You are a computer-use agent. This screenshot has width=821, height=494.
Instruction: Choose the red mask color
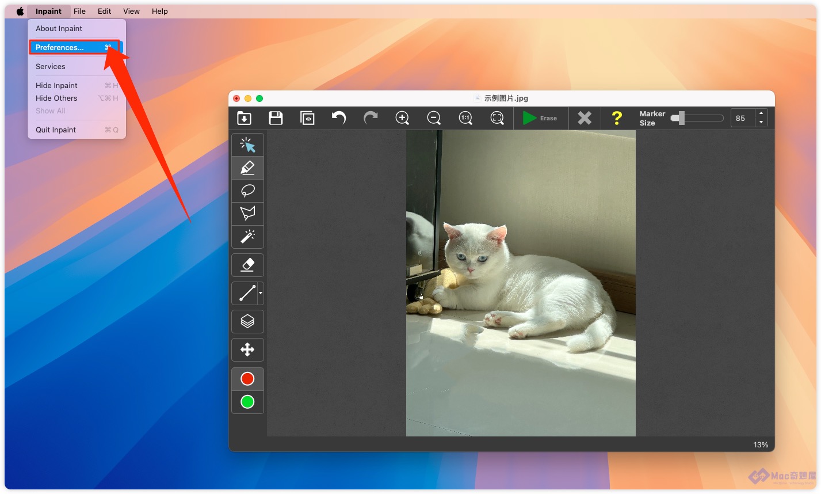tap(247, 379)
